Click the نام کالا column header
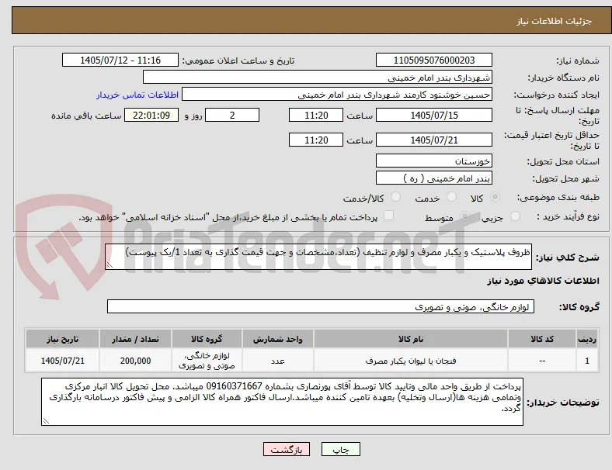Image resolution: width=612 pixels, height=470 pixels. point(411,339)
